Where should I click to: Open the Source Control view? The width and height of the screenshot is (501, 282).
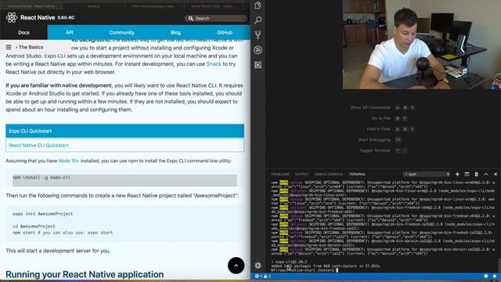coord(258,34)
